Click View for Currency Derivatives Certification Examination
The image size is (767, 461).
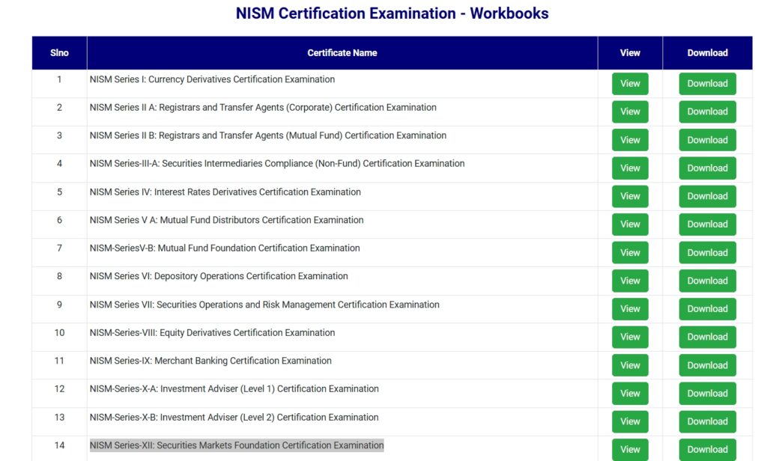(x=630, y=84)
